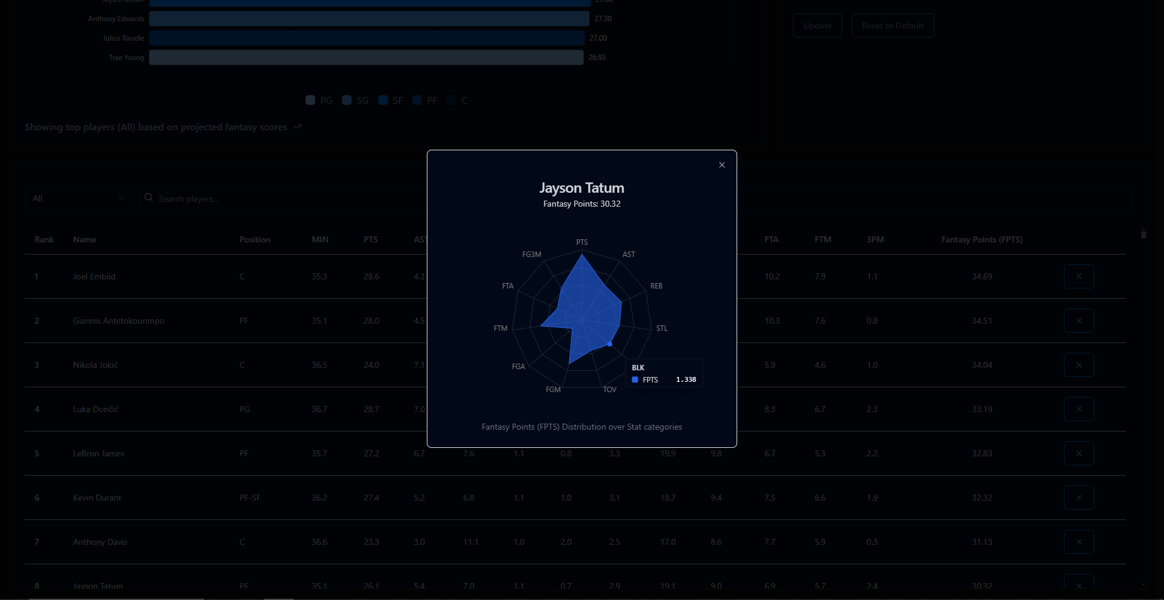1164x600 pixels.
Task: Click the search magnifier icon
Action: click(149, 198)
